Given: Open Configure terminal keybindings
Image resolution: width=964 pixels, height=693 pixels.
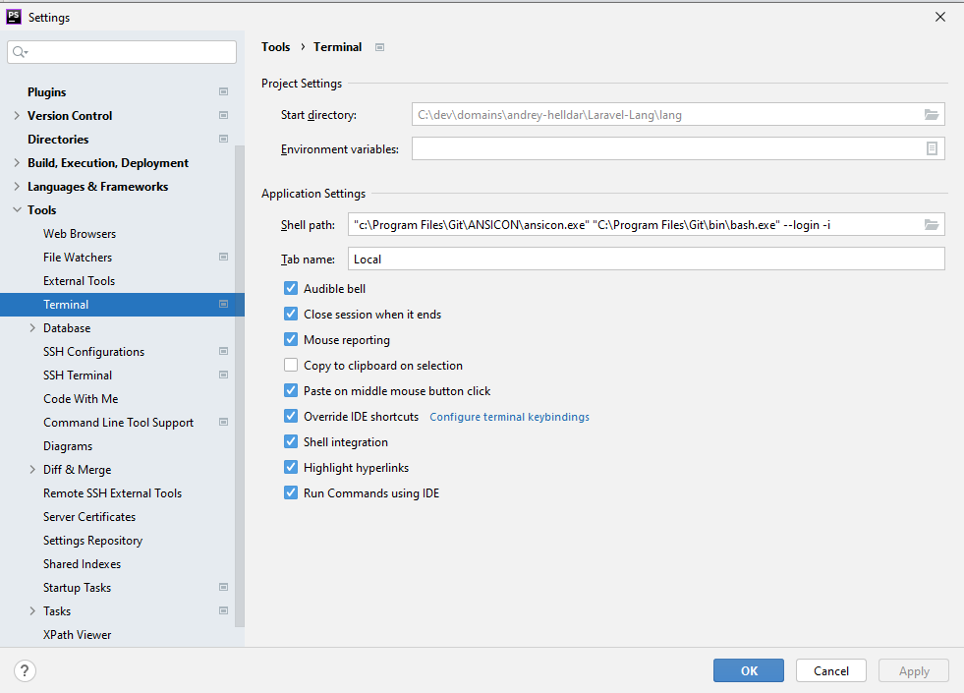Looking at the screenshot, I should 509,416.
